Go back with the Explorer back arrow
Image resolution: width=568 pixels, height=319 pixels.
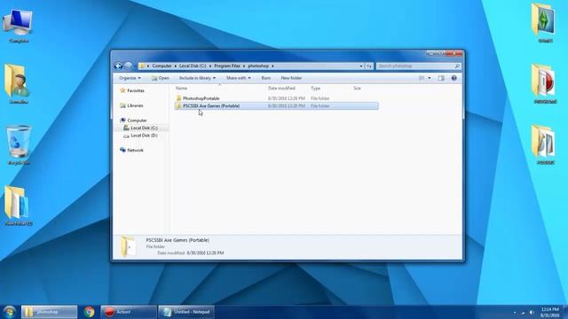point(118,66)
